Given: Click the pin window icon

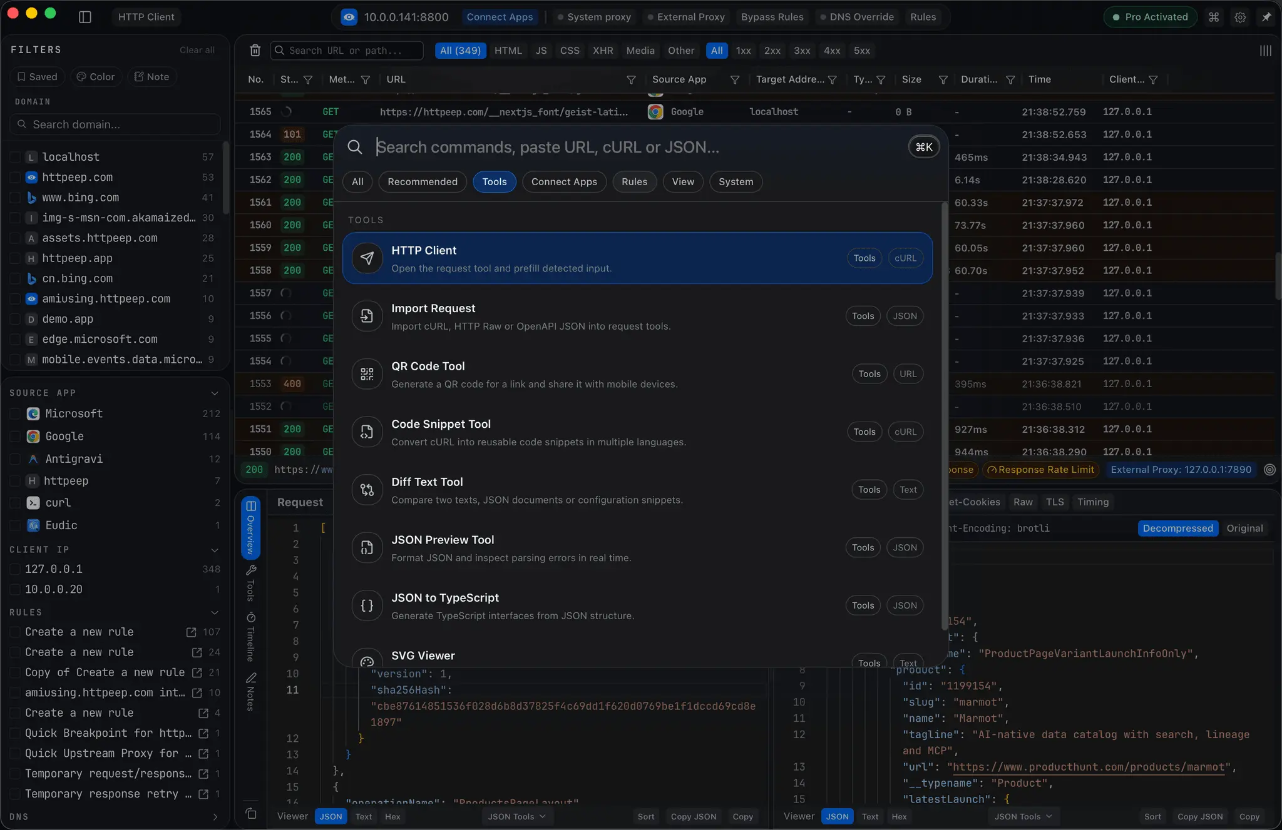Looking at the screenshot, I should (x=1266, y=17).
